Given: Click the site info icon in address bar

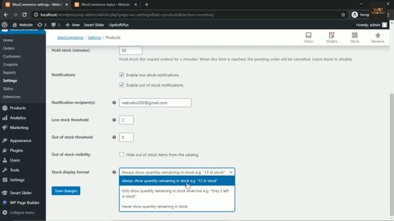Looking at the screenshot, I should pos(36,15).
